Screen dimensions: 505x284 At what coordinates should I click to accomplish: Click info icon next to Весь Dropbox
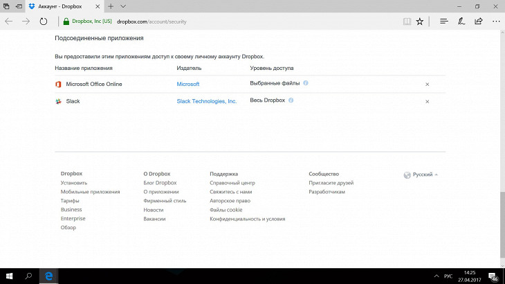point(291,100)
